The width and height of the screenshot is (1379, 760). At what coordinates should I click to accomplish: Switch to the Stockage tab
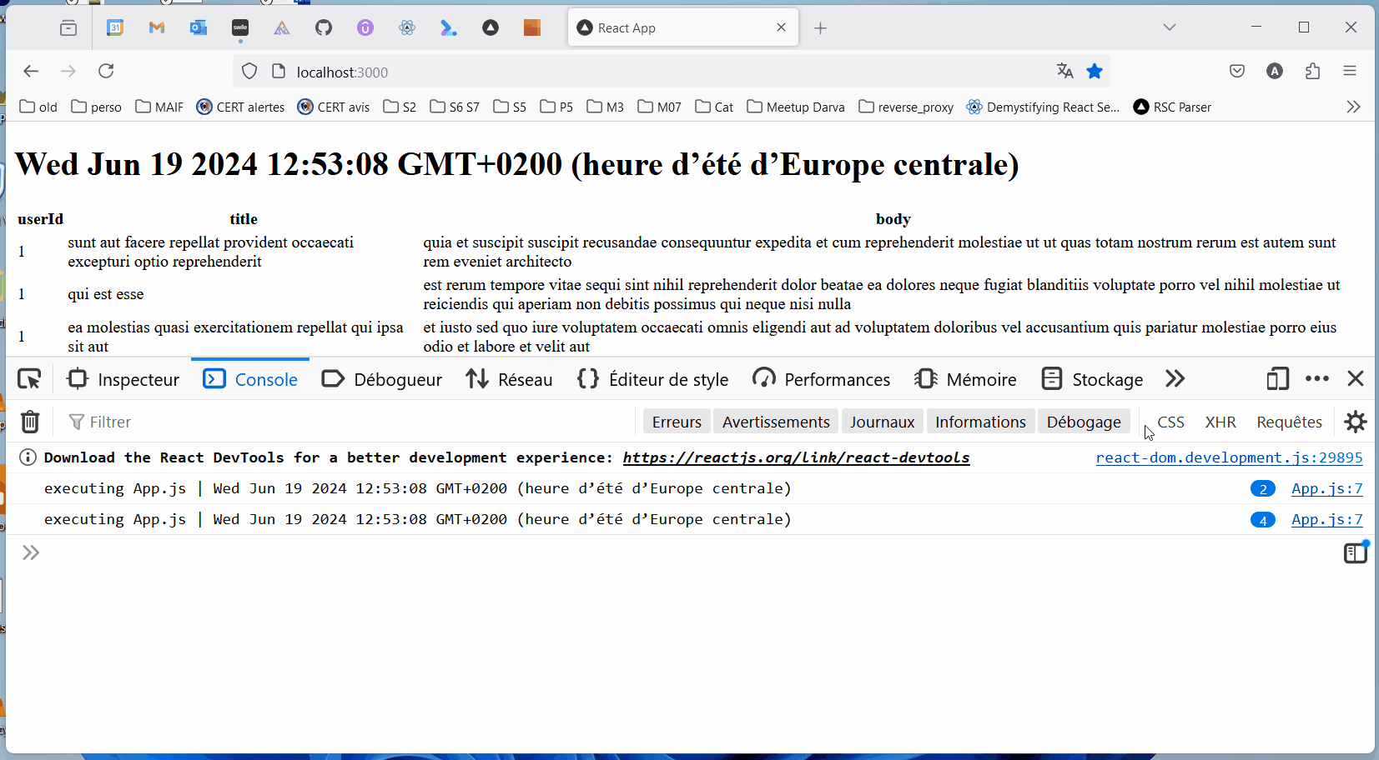tap(1092, 379)
